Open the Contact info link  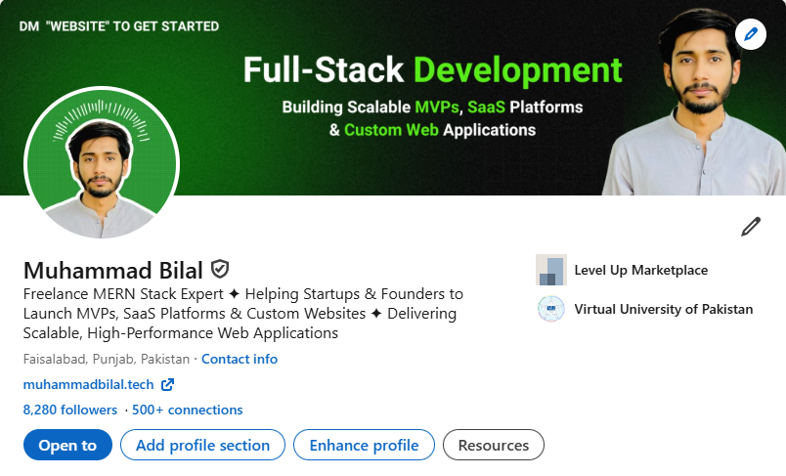point(240,360)
